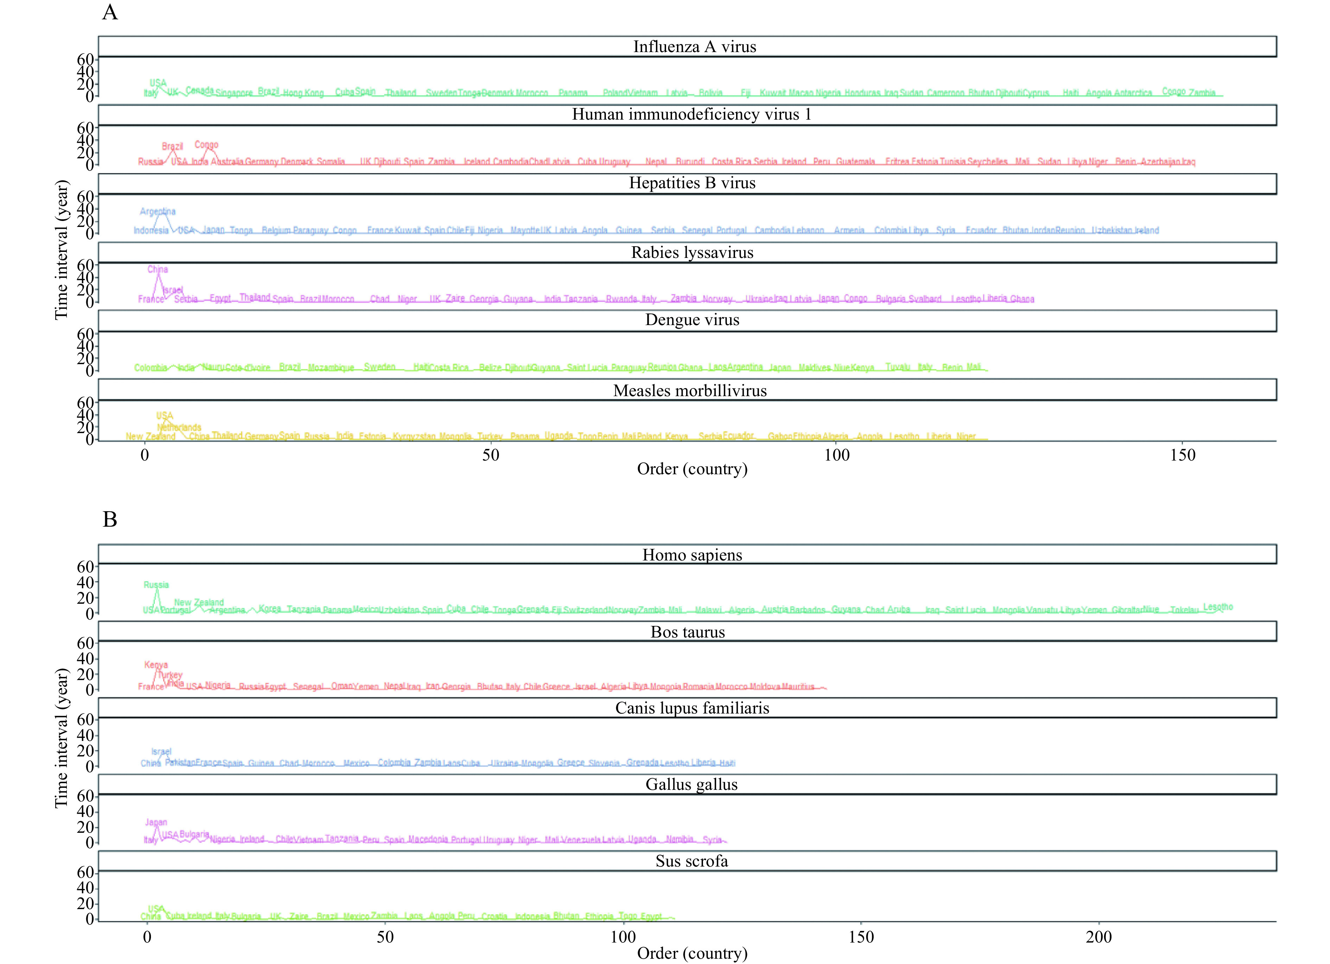The width and height of the screenshot is (1330, 964).
Task: Click the 'Turkey' label in Bos taurus plot
Action: point(171,676)
